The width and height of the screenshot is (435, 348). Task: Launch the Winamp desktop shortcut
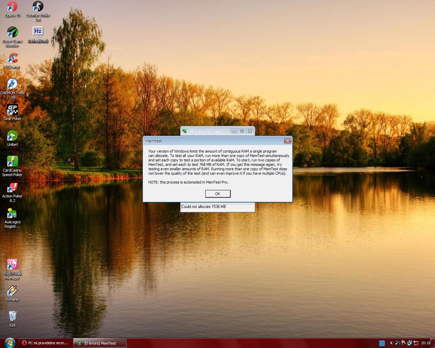tap(13, 291)
